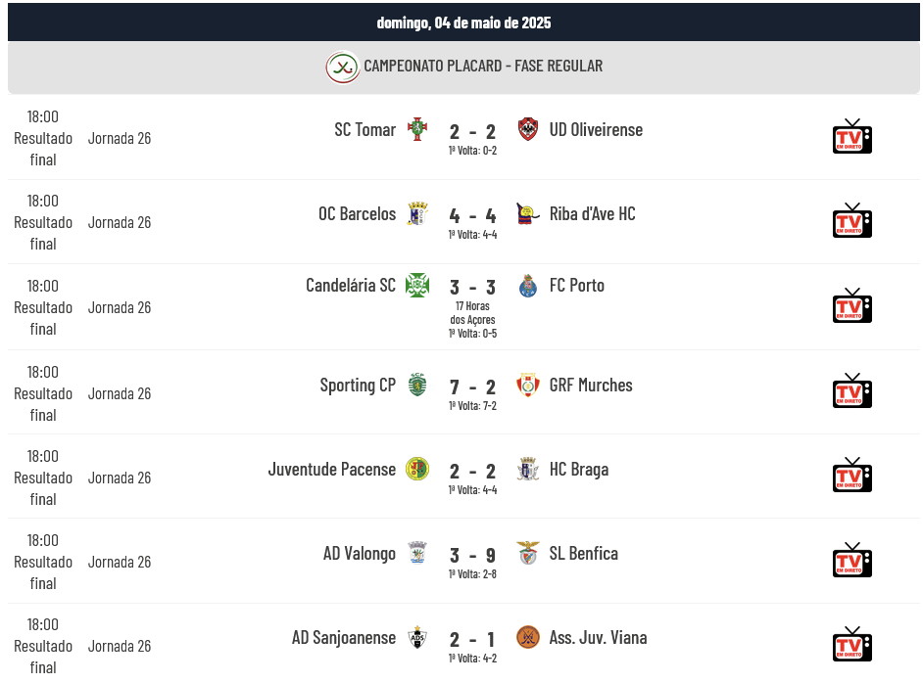The height and width of the screenshot is (683, 923).
Task: Open TV live icon for Sporting CP match
Action: point(851,390)
